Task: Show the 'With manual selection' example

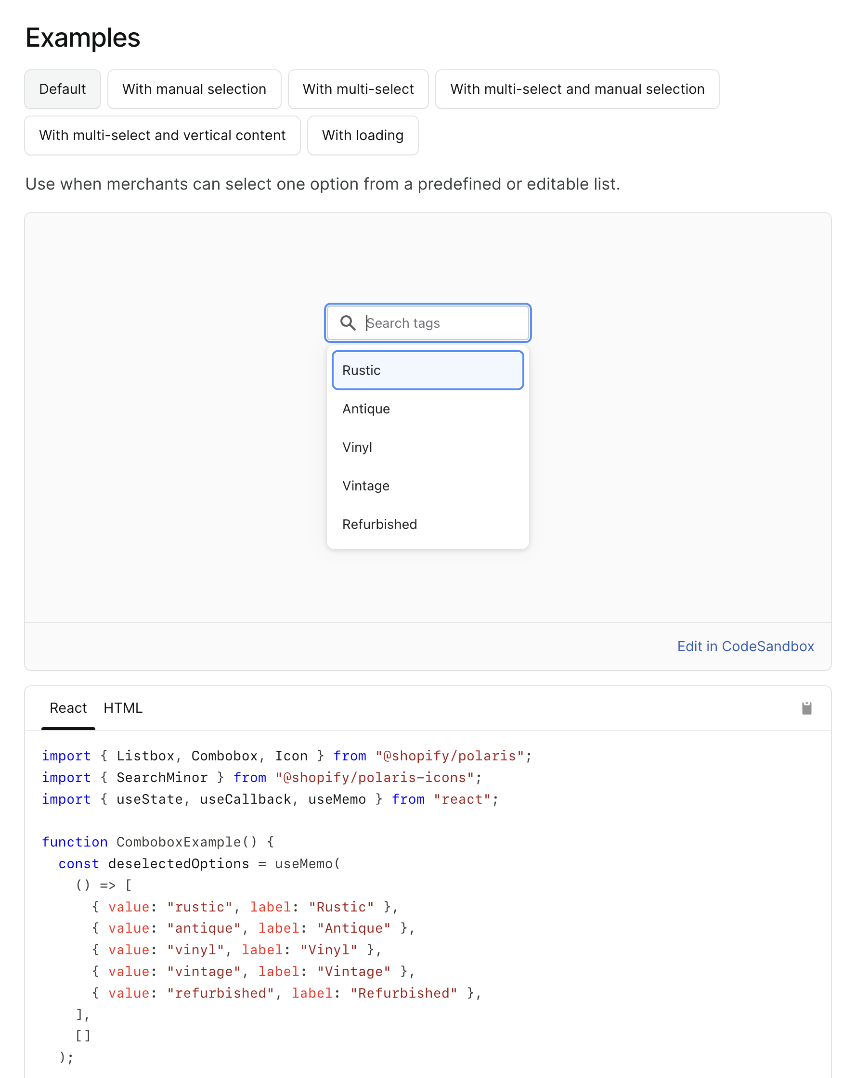Action: click(x=194, y=89)
